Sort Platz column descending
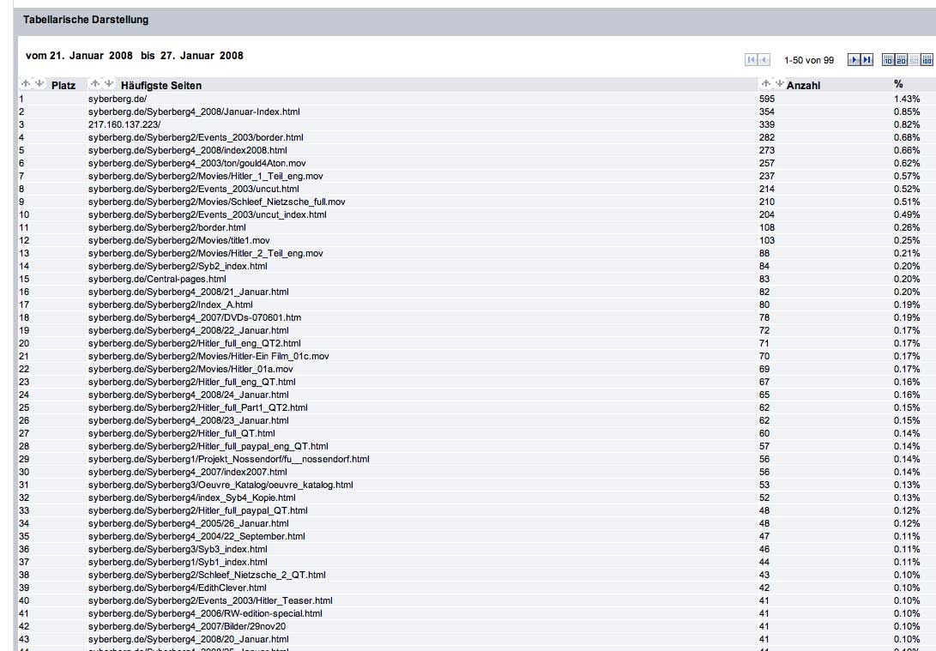Image resolution: width=936 pixels, height=651 pixels. [39, 84]
